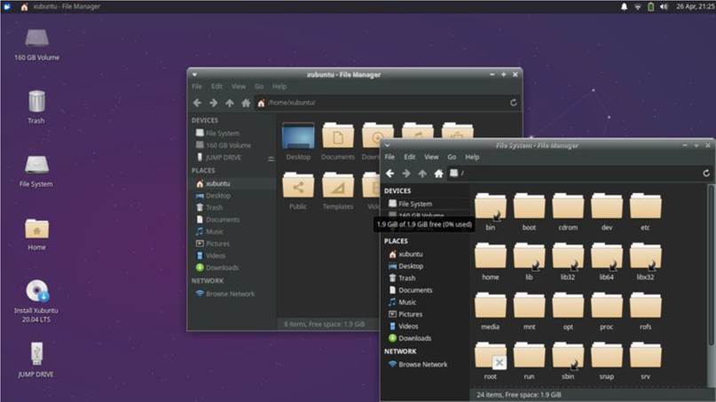Go home in File System window
The height and width of the screenshot is (402, 716).
[438, 174]
